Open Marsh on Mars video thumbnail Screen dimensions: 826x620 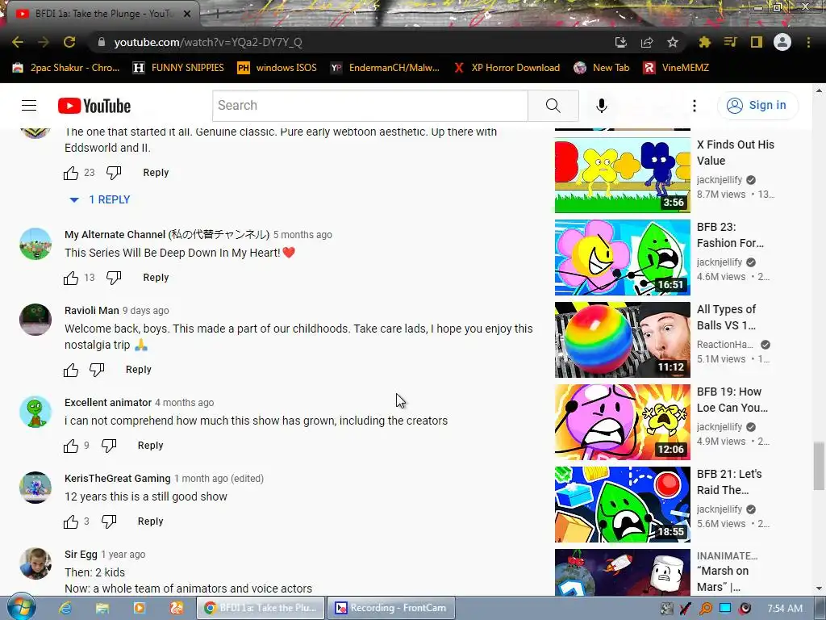pyautogui.click(x=622, y=572)
